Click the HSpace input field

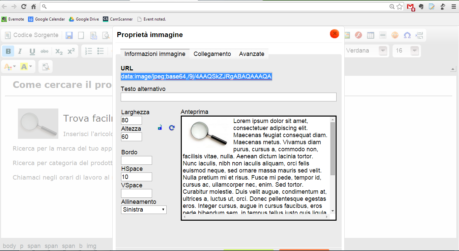point(137,177)
